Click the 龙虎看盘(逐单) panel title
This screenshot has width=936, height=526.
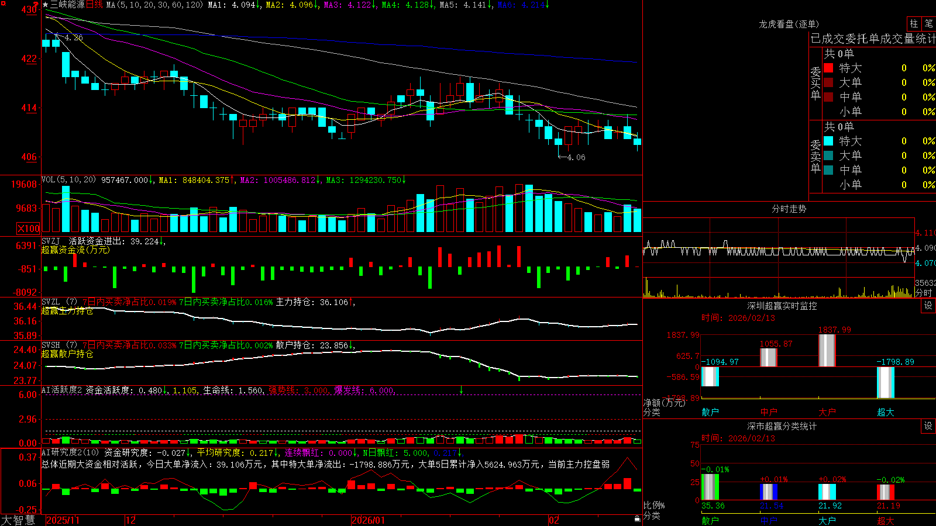[789, 24]
